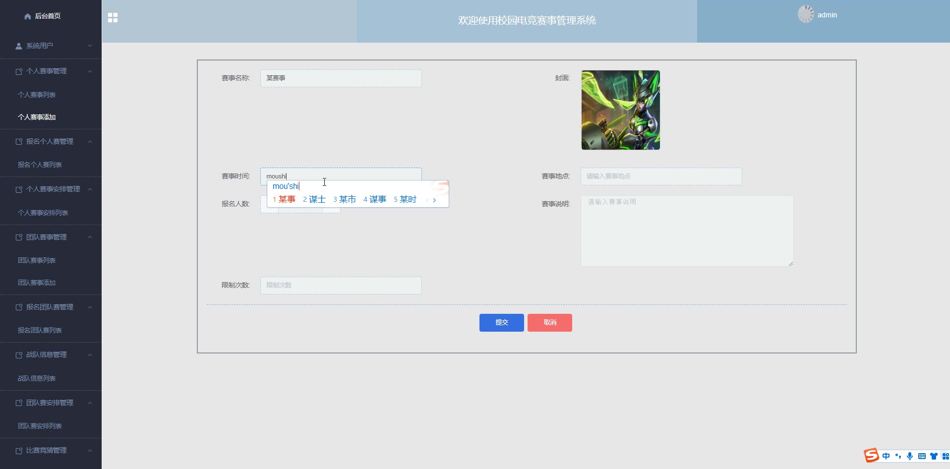Click the user icon next to 系统用户
The height and width of the screenshot is (469, 950).
point(19,46)
